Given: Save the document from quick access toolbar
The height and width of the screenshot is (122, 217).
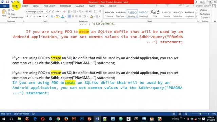Looking at the screenshot, I should (x=7, y=2).
